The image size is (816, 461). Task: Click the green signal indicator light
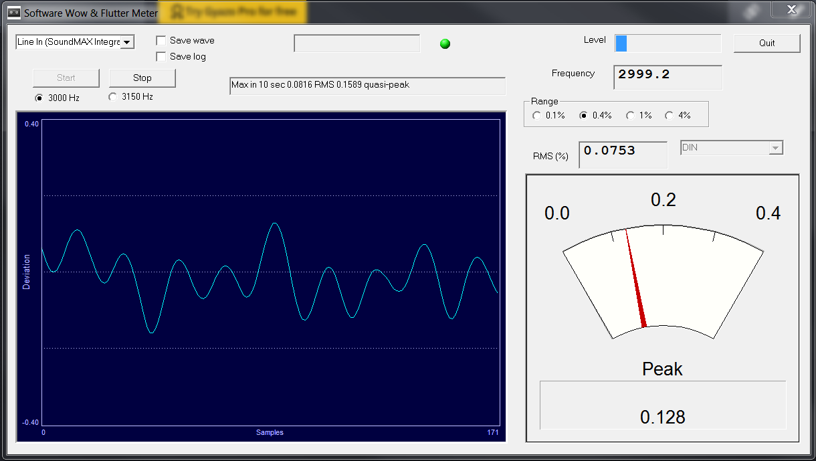pos(445,44)
